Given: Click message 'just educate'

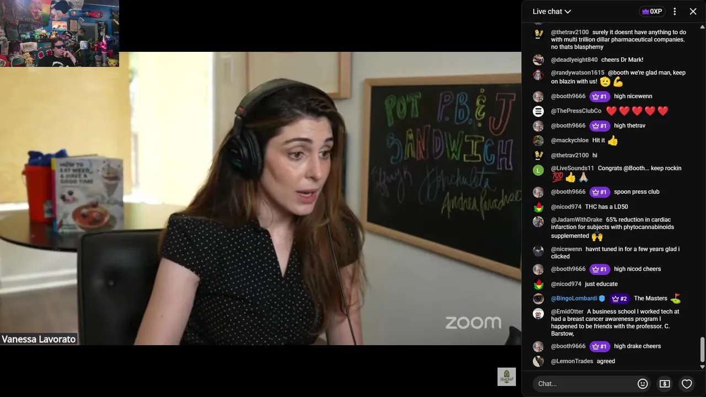Looking at the screenshot, I should [601, 284].
